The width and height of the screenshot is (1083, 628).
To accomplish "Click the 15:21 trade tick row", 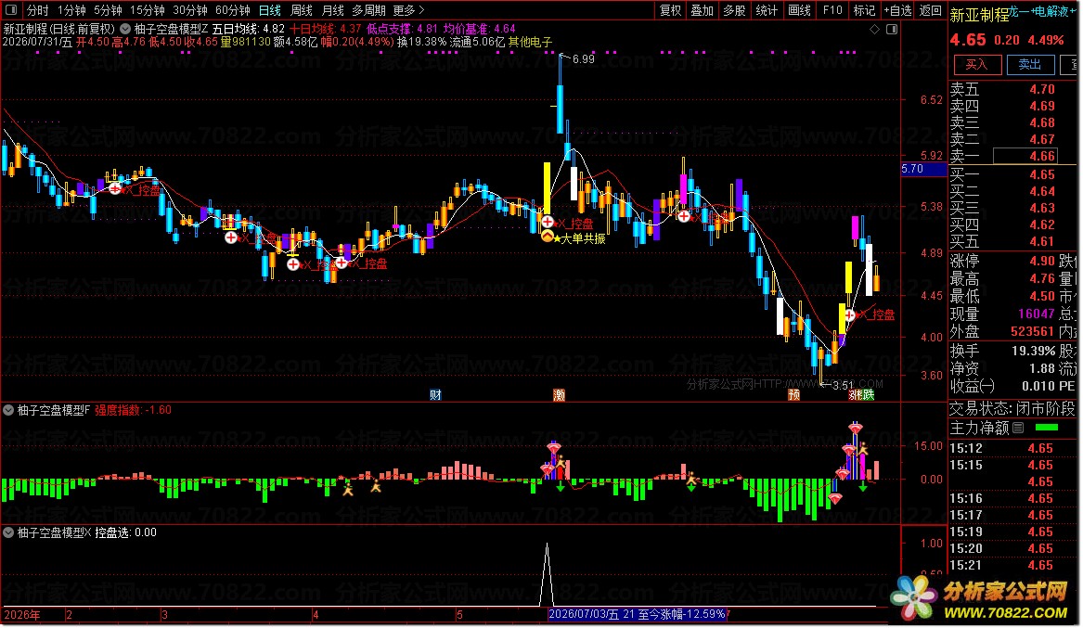I will coord(1013,565).
